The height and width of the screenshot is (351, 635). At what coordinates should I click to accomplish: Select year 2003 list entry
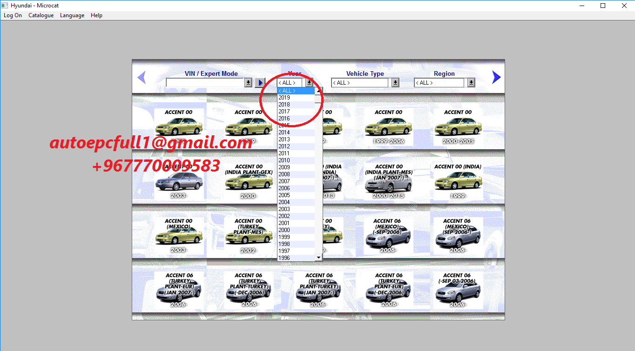(296, 209)
